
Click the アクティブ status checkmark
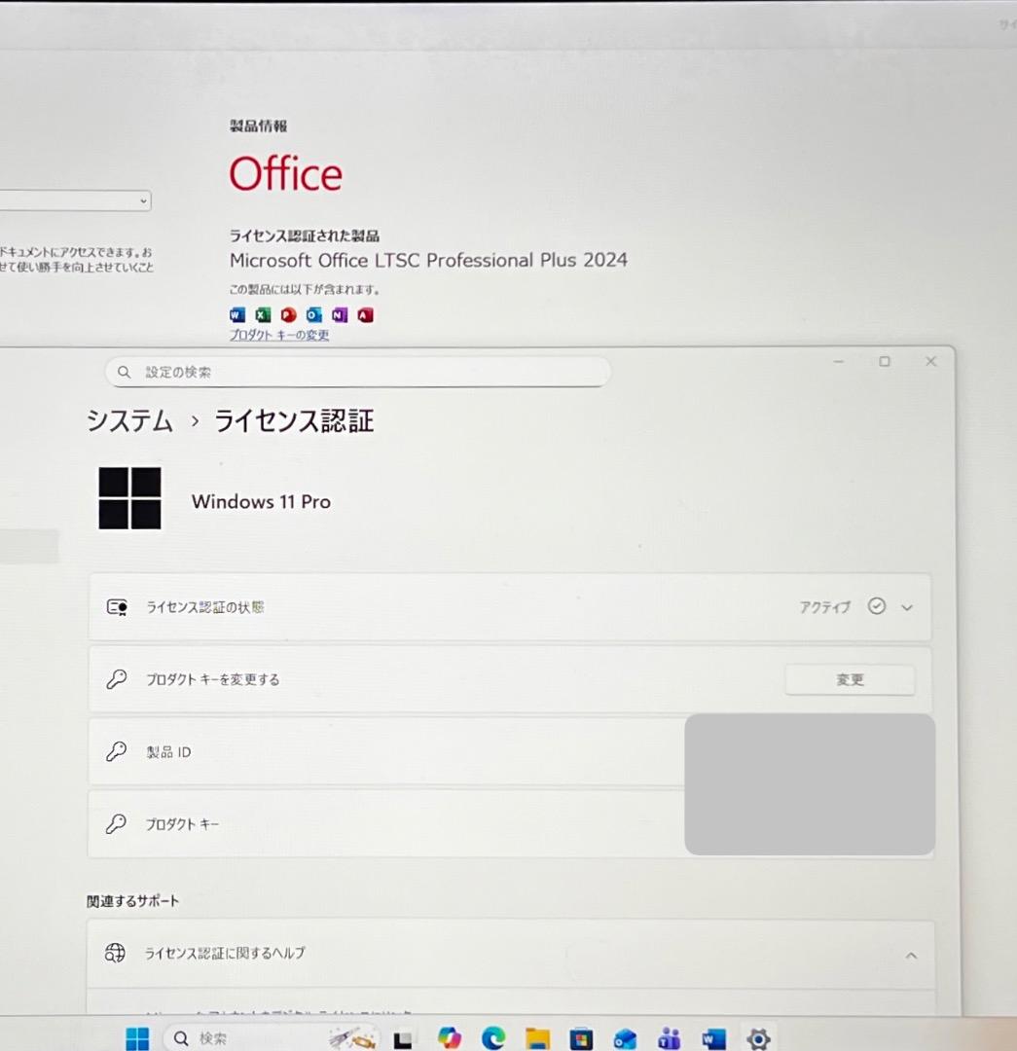click(x=877, y=605)
